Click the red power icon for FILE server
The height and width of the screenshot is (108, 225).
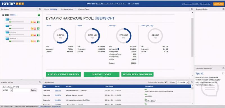[35, 28]
